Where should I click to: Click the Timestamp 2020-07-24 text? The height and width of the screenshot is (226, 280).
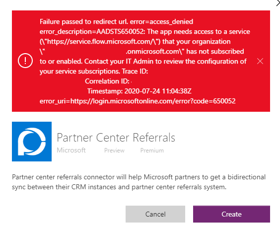(x=140, y=91)
